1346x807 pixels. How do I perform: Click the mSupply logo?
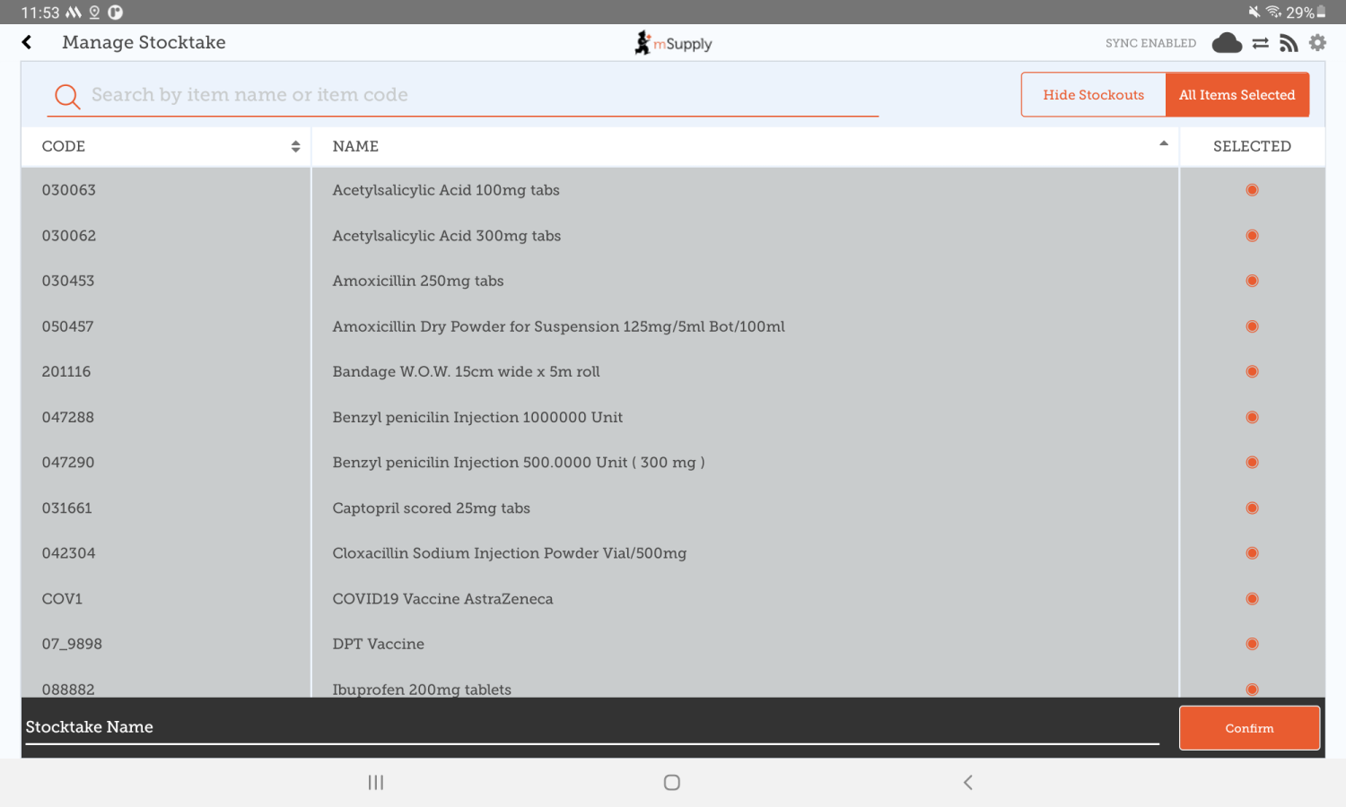pyautogui.click(x=673, y=43)
